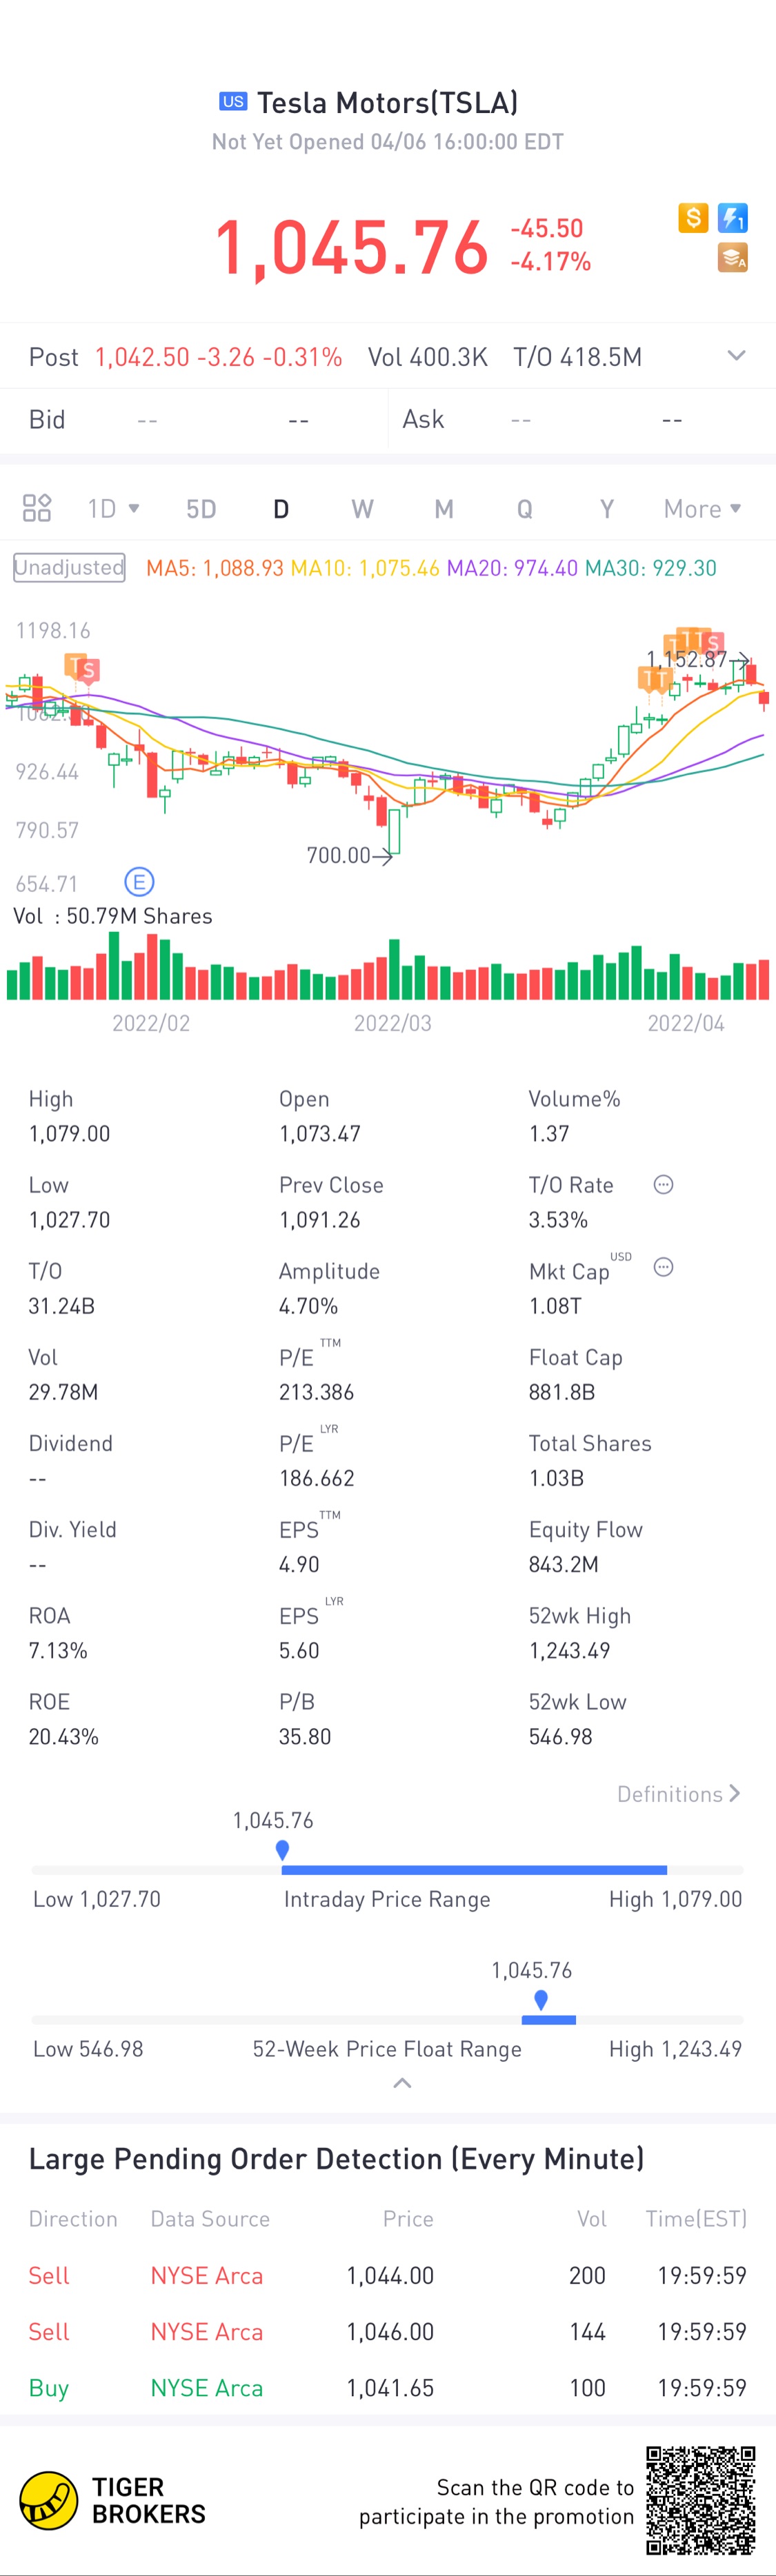Image resolution: width=776 pixels, height=2576 pixels.
Task: Open the chart layout grid icon
Action: (x=37, y=508)
